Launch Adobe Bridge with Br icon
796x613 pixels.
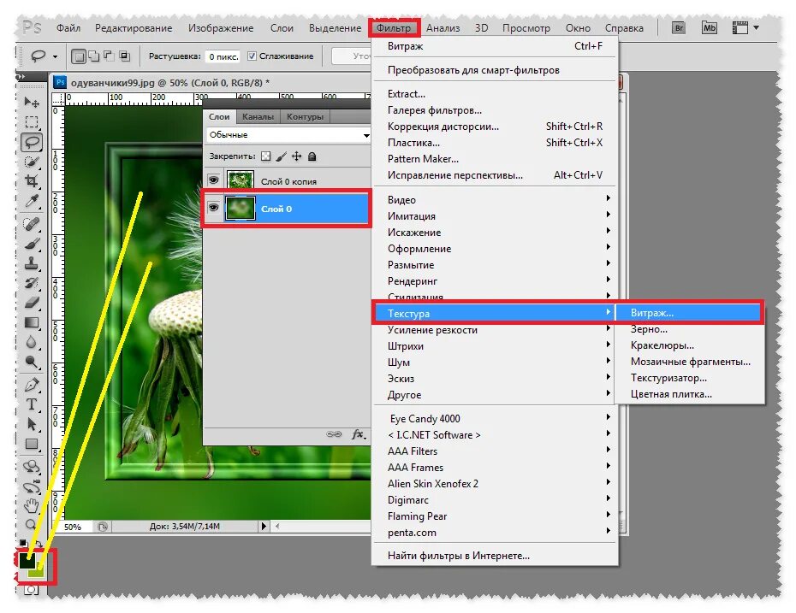click(x=679, y=28)
